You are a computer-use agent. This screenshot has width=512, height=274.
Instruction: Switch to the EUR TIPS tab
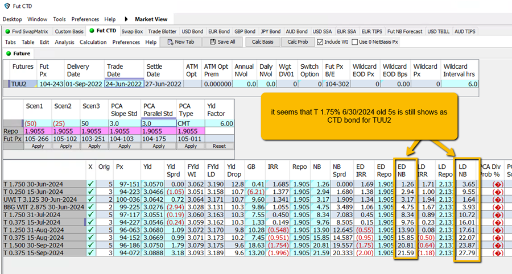pyautogui.click(x=372, y=31)
